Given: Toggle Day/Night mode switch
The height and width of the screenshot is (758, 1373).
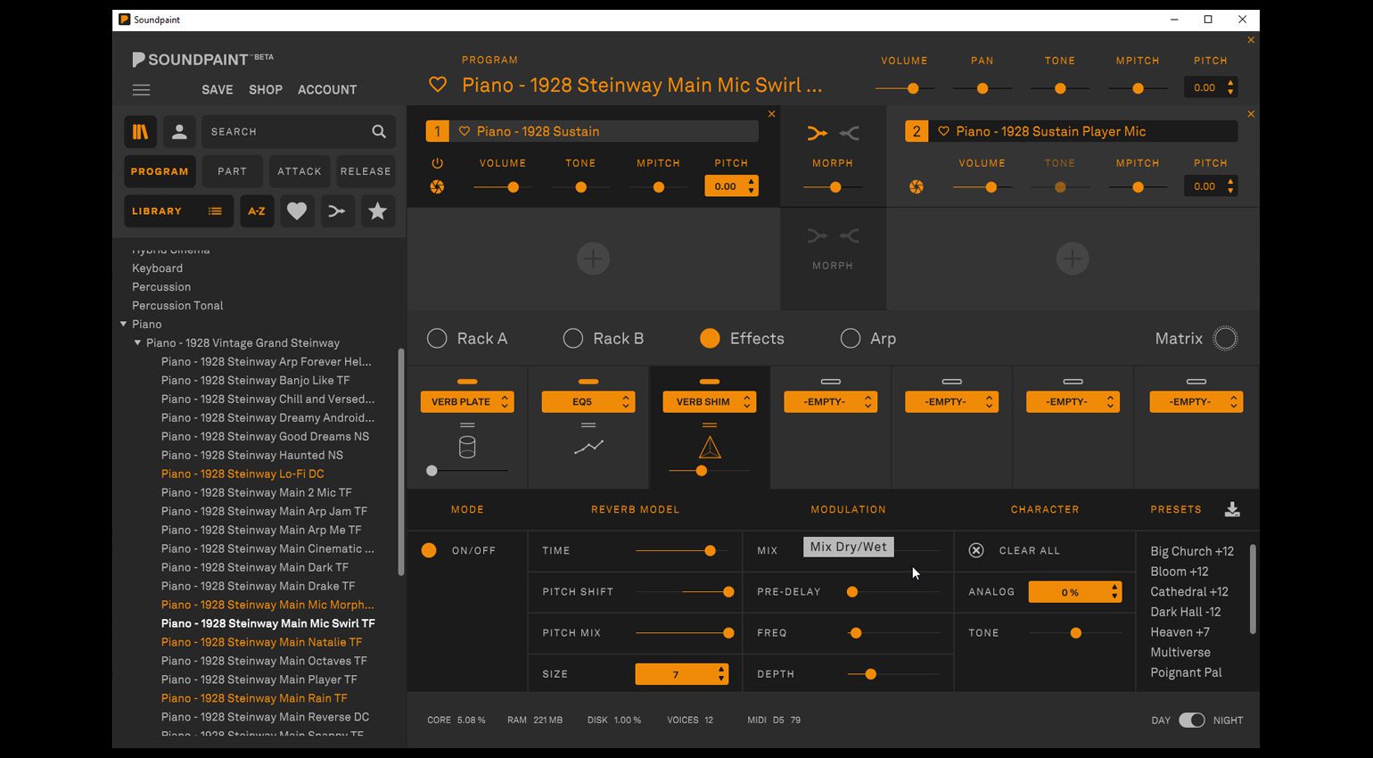Looking at the screenshot, I should 1192,720.
